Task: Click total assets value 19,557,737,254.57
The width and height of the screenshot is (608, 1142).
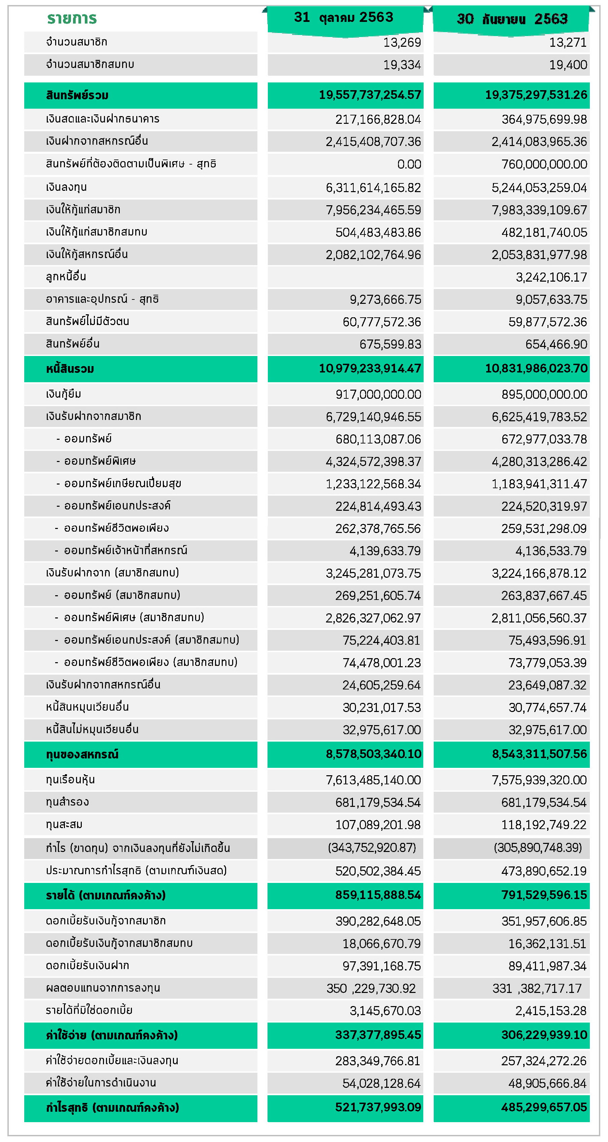Action: pos(370,95)
